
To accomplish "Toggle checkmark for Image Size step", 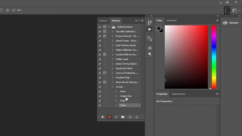I will pyautogui.click(x=100, y=96).
